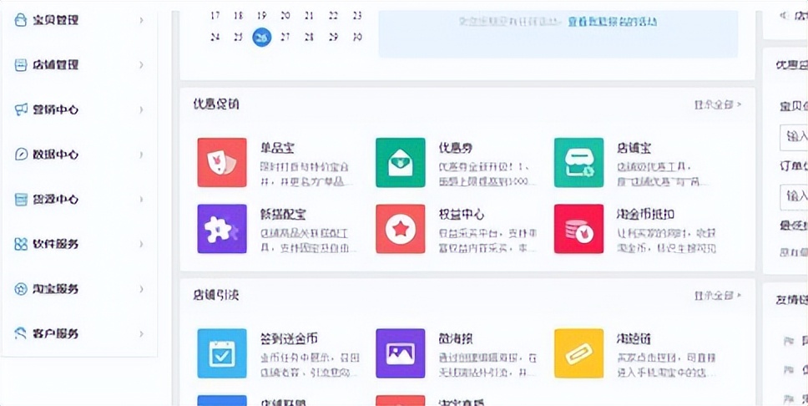
Task: Expand 店铺管理 with its chevron arrow
Action: [x=141, y=65]
